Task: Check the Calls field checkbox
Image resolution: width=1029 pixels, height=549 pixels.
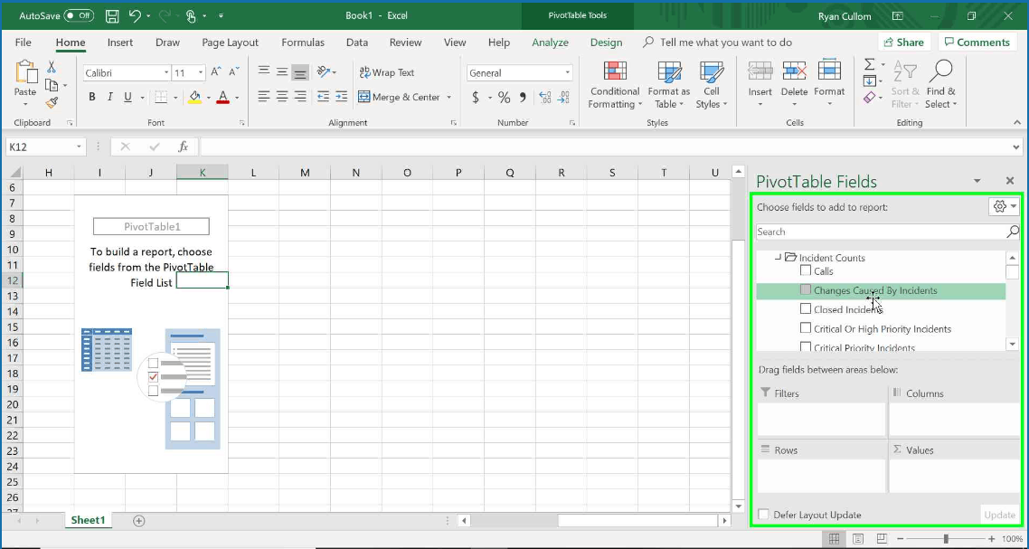Action: tap(806, 270)
